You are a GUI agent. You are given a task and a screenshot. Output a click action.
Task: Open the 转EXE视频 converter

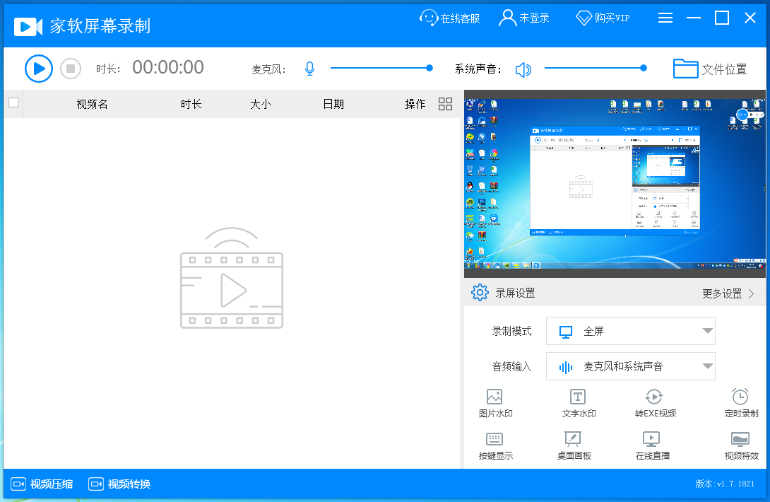655,404
